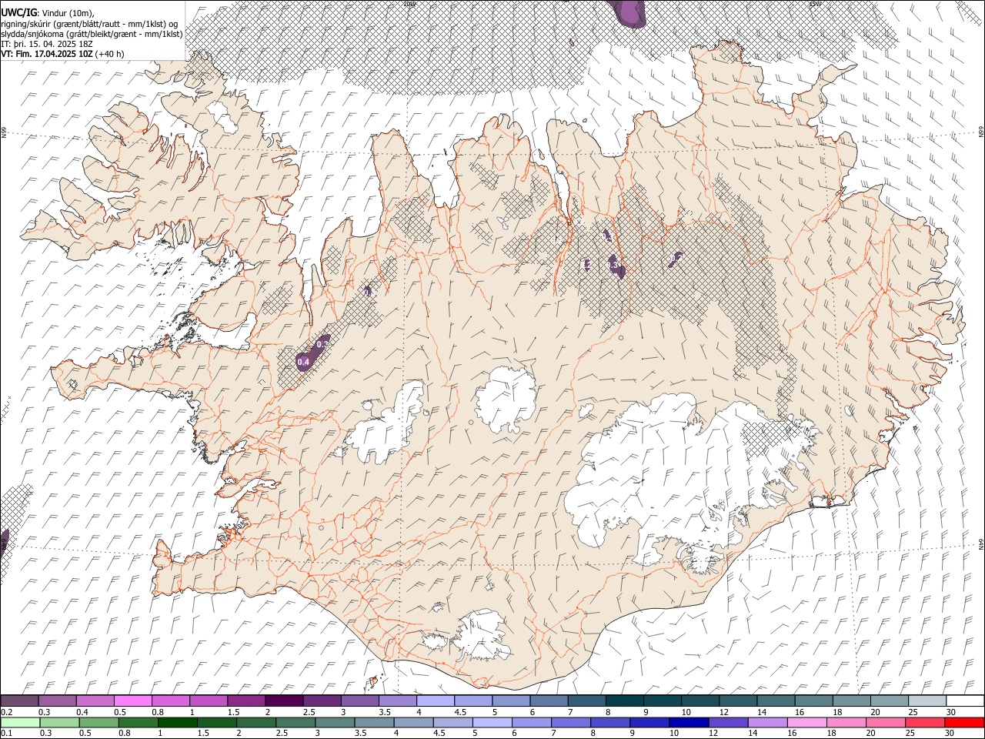The width and height of the screenshot is (985, 739).
Task: Click the bright pink upper swatch starting at 0.5
Action: coord(133,701)
